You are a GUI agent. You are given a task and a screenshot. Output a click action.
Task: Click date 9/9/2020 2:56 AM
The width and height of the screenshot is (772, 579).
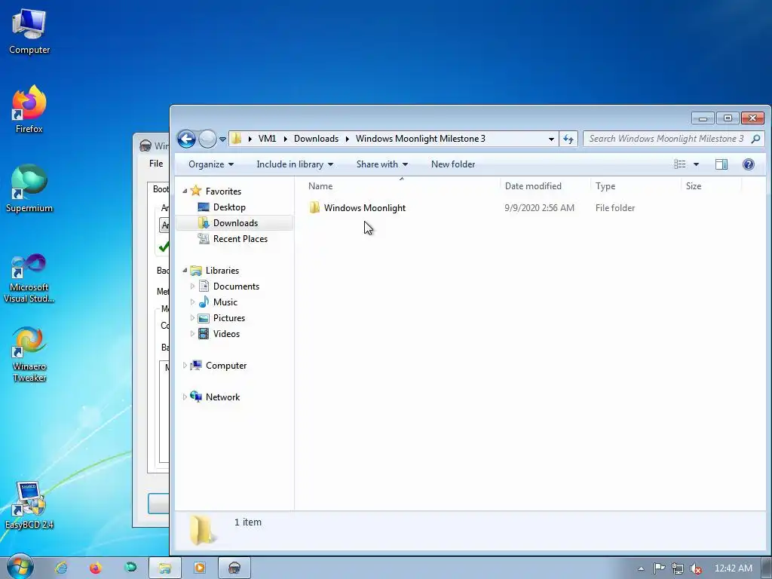(539, 208)
